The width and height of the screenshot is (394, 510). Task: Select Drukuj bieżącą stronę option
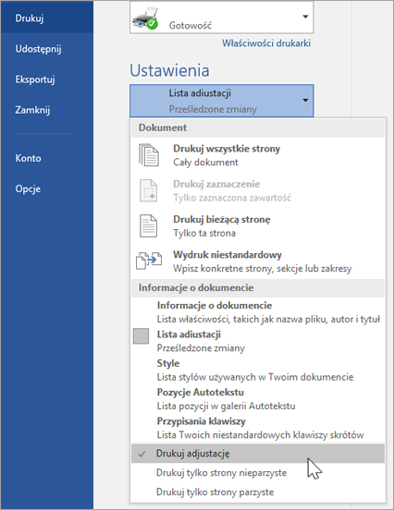[x=257, y=226]
